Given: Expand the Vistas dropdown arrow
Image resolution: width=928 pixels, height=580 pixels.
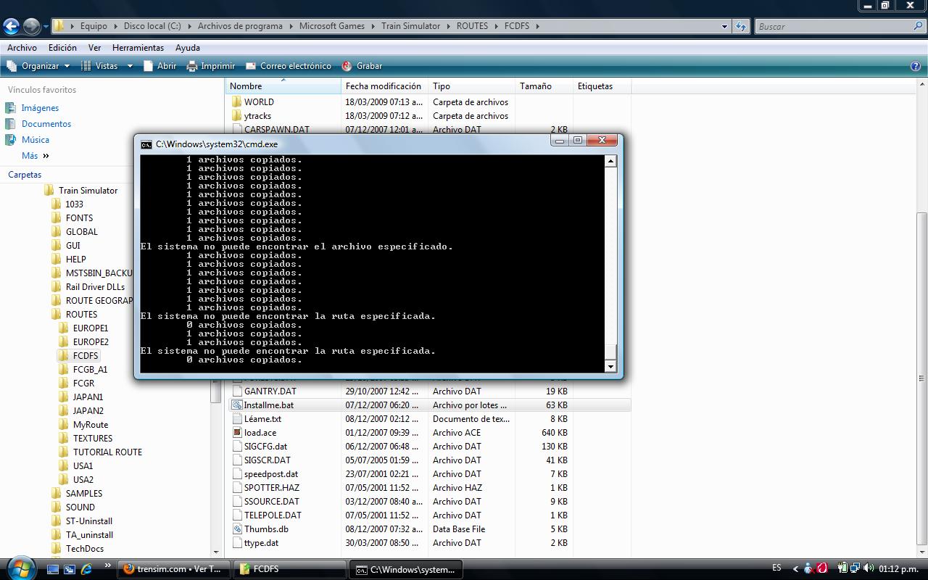Looking at the screenshot, I should tap(130, 66).
